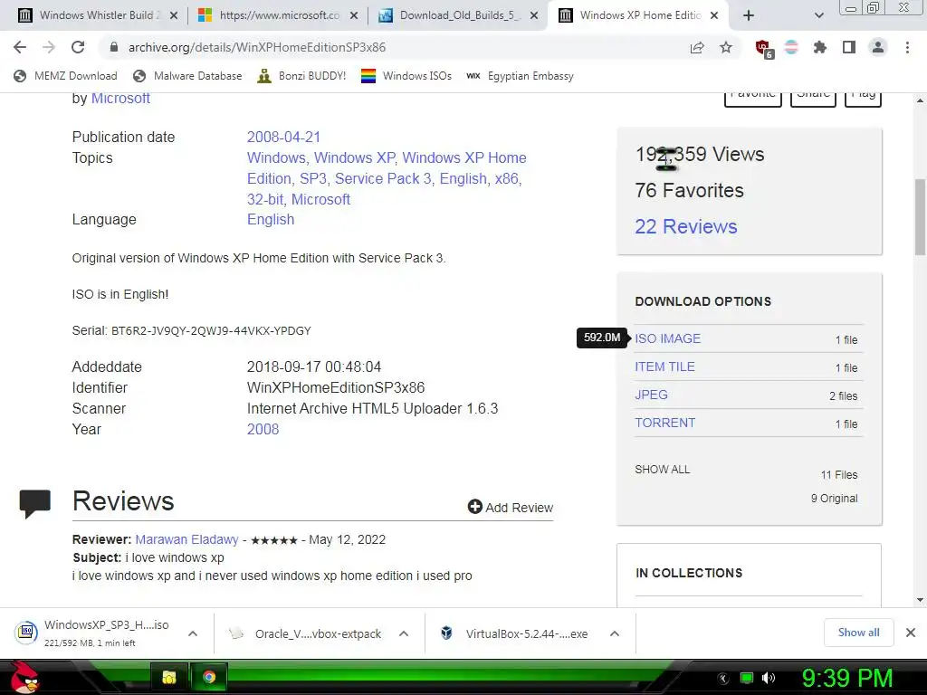This screenshot has height=695, width=927.
Task: Click the 2008-04-21 publication date link
Action: 283,138
